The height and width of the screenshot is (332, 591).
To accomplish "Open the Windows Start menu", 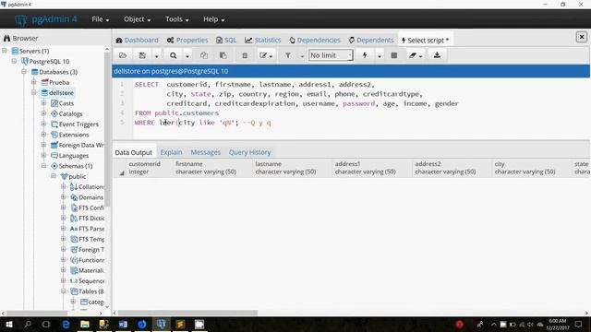I will 8,324.
